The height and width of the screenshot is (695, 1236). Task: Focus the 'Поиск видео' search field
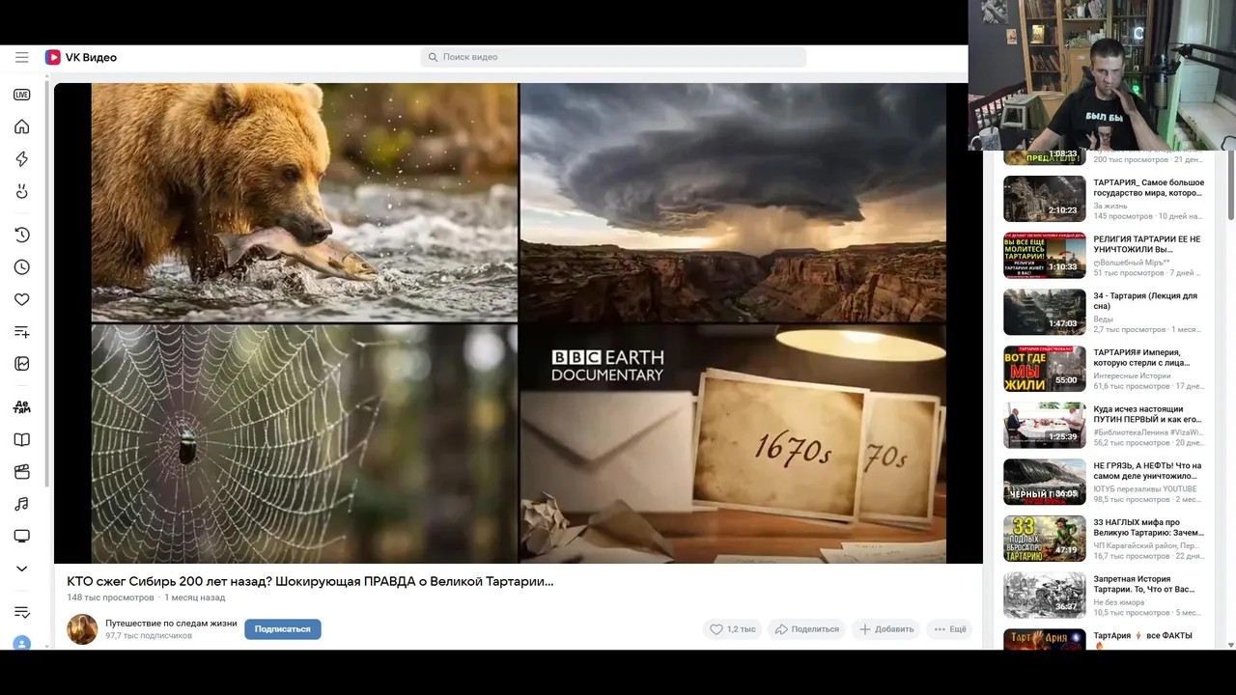pos(613,58)
